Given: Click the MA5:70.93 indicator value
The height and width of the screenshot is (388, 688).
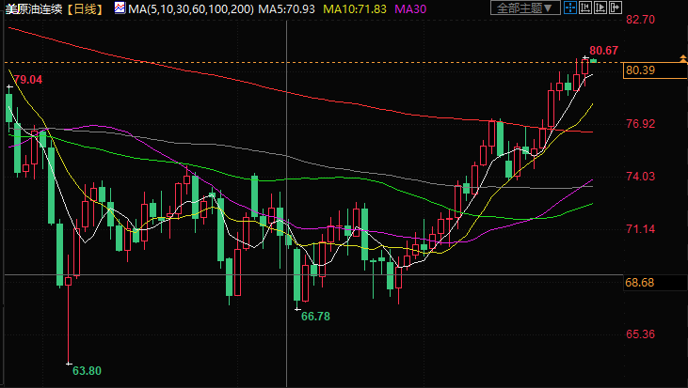Looking at the screenshot, I should (290, 8).
